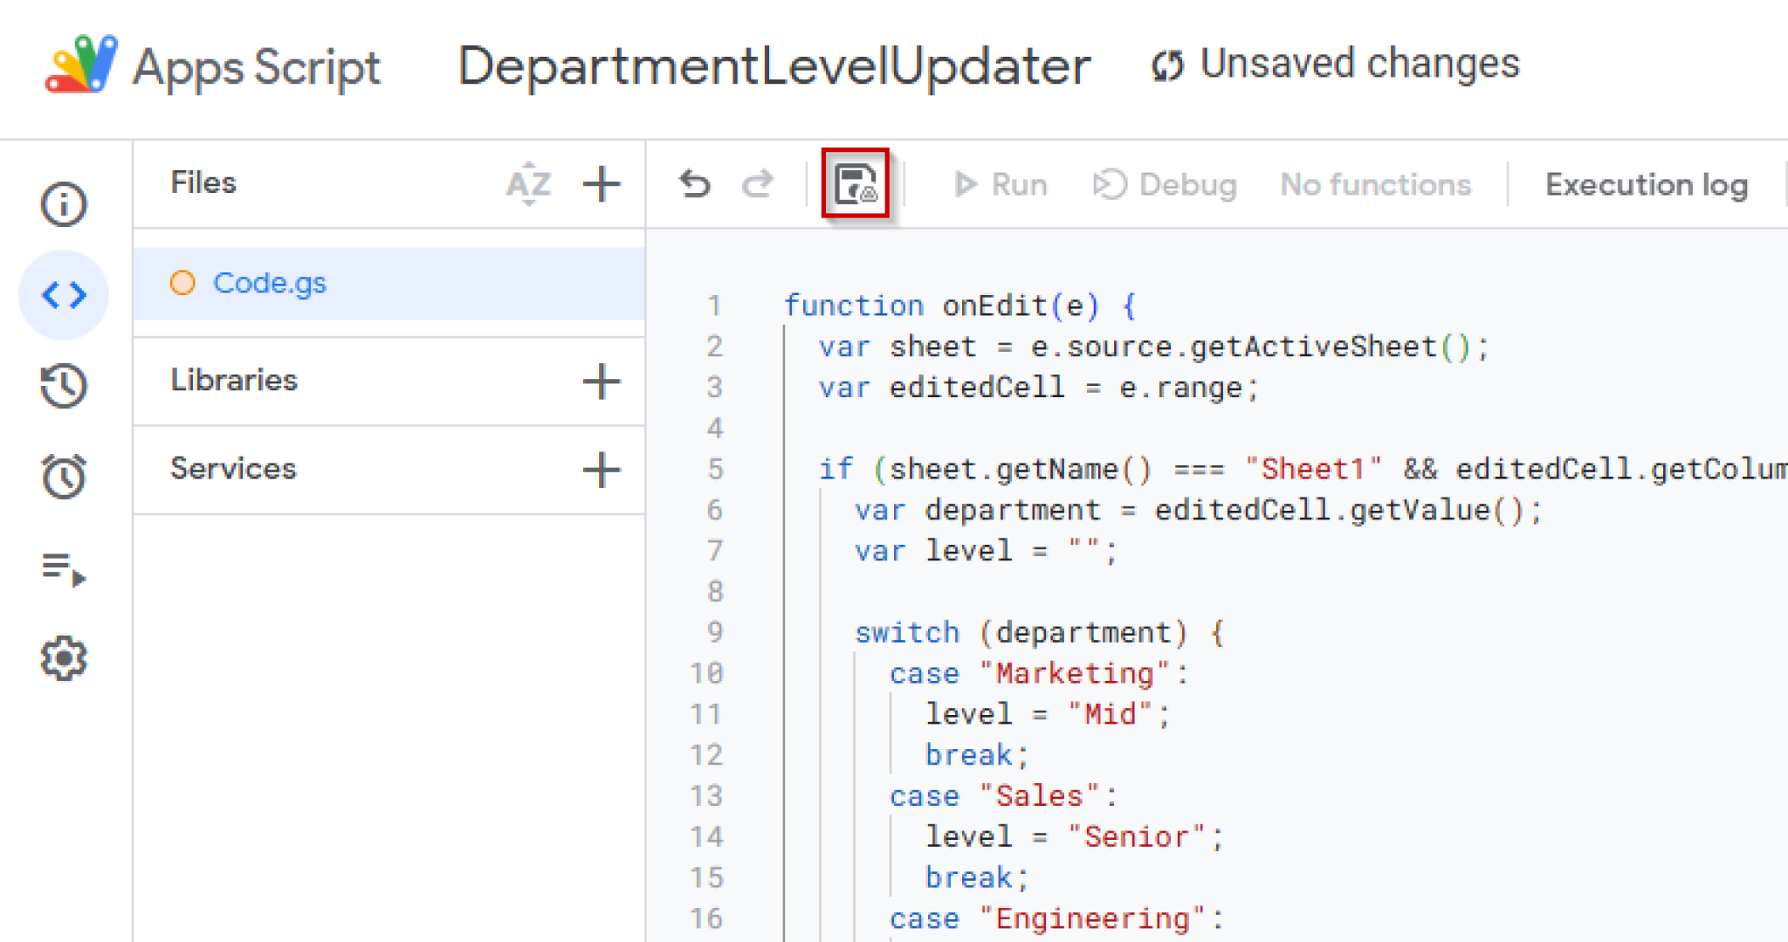View the Executions panel
Screen dimensions: 1788x942
[63, 572]
